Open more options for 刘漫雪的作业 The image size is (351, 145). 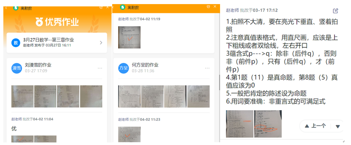click(x=100, y=68)
